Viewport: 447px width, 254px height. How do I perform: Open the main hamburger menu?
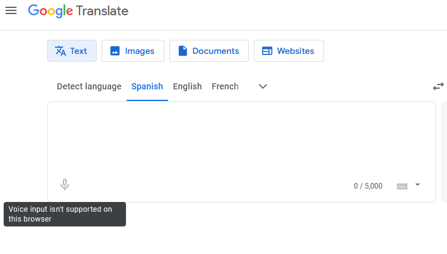coord(11,11)
